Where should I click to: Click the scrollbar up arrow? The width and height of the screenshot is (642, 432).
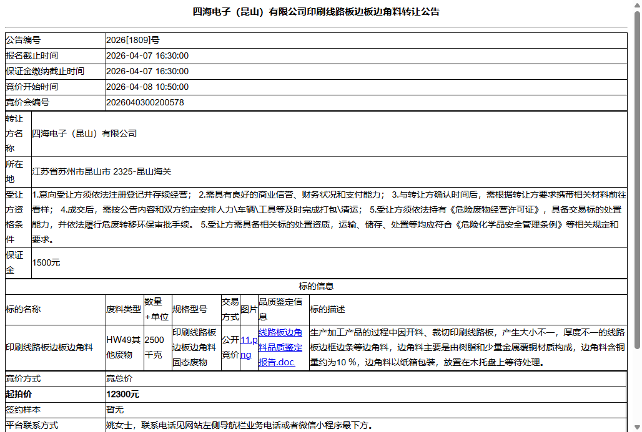(x=637, y=4)
